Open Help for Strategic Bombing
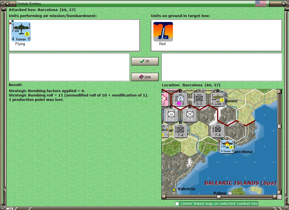289x210 pixels. pyautogui.click(x=145, y=77)
